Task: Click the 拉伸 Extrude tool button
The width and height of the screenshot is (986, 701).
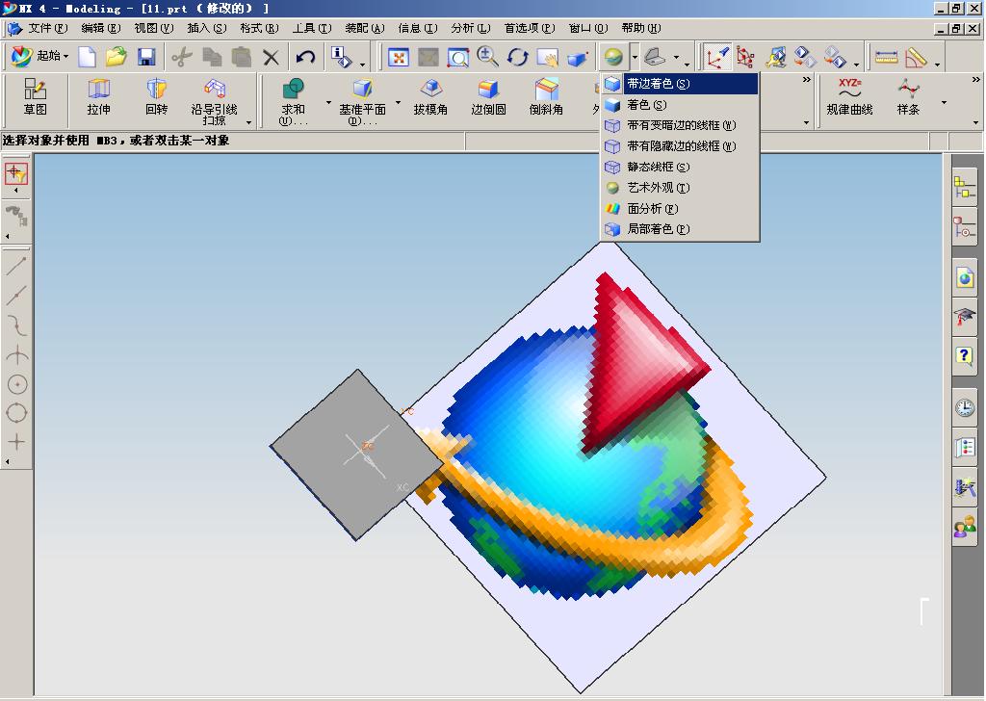Action: pyautogui.click(x=99, y=97)
